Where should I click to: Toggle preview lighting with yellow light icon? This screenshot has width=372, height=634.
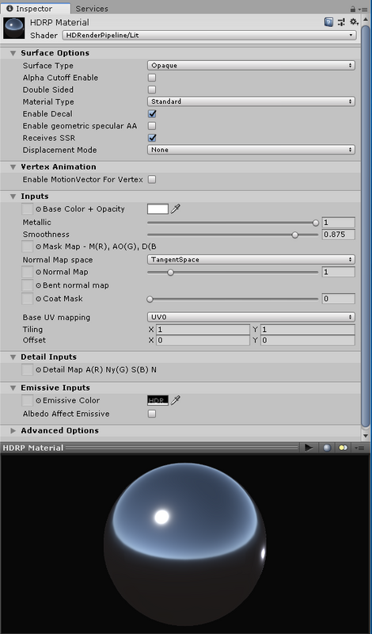(343, 448)
